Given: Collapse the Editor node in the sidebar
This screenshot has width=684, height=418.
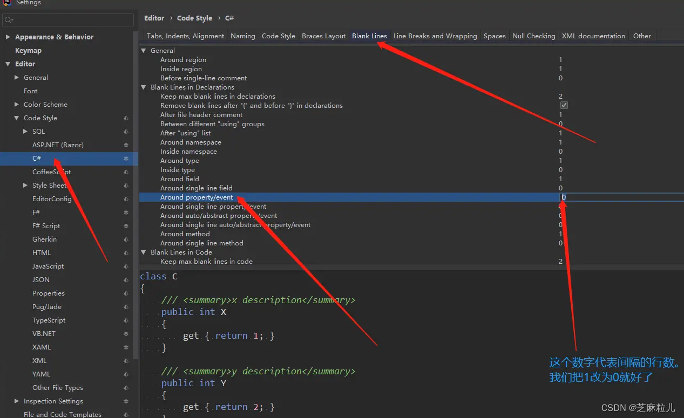Looking at the screenshot, I should coord(7,64).
